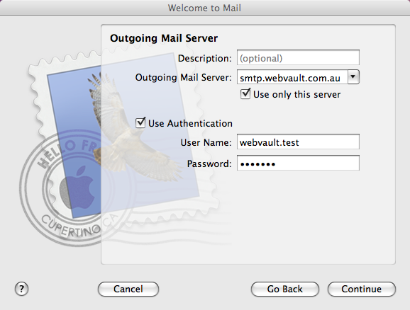Screen dimensions: 410x310
Task: Click the Cancel button
Action: [x=128, y=289]
